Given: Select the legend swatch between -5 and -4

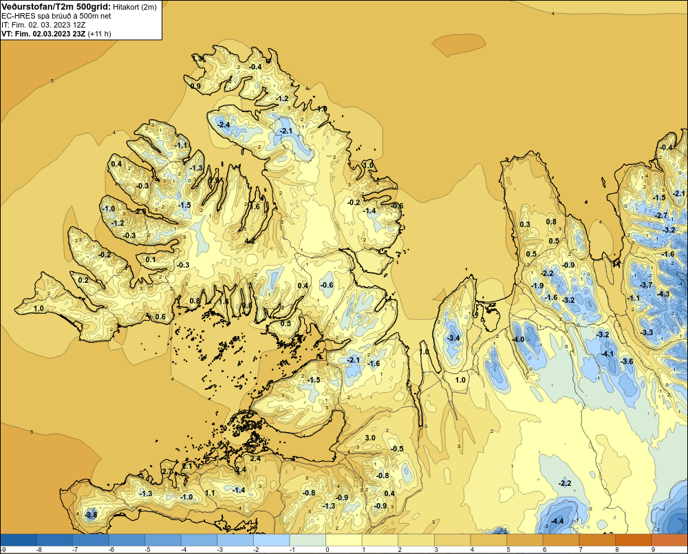Looking at the screenshot, I should (x=163, y=540).
